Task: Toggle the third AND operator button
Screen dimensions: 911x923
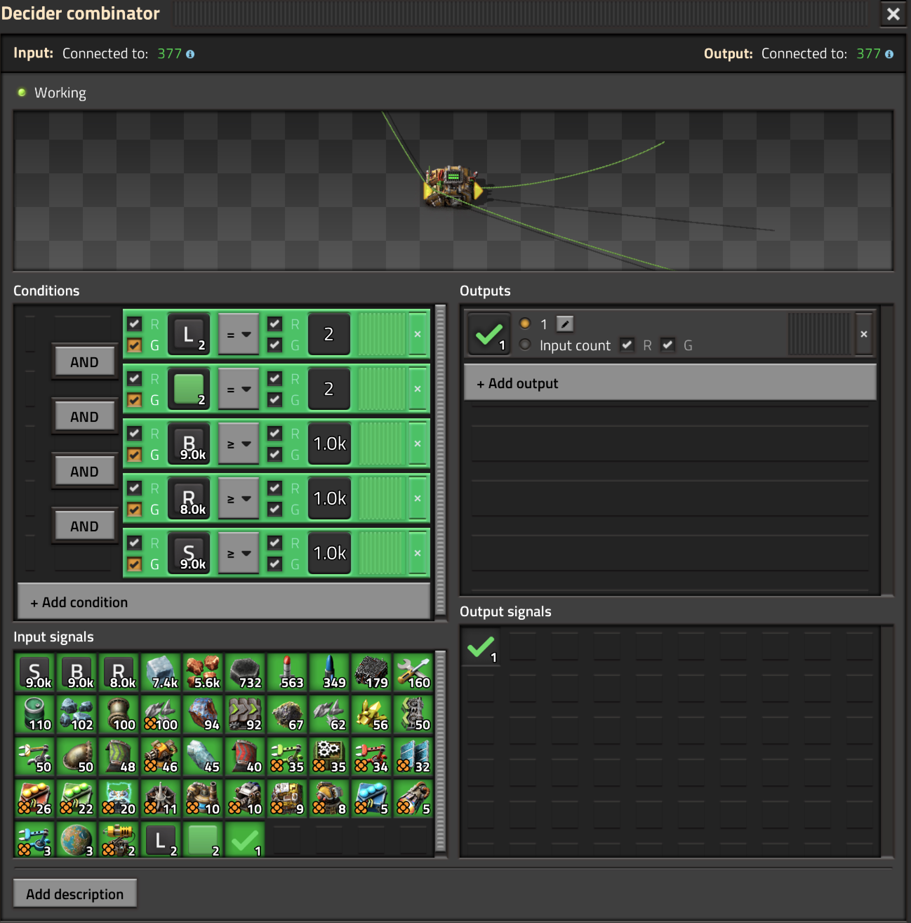Action: [x=85, y=471]
